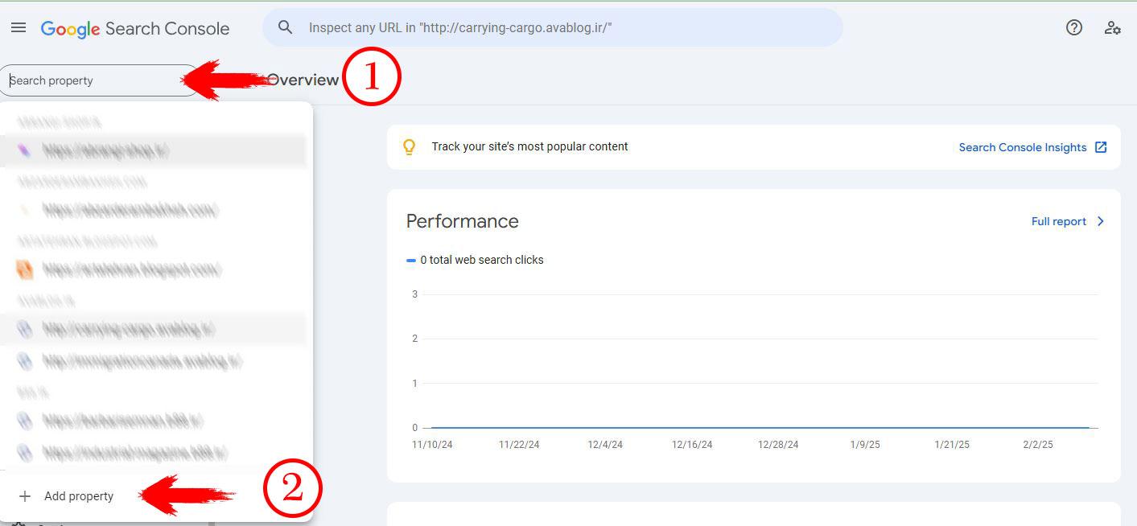Click the 12/16/24 date label on chart
This screenshot has height=526, width=1137.
click(x=692, y=445)
